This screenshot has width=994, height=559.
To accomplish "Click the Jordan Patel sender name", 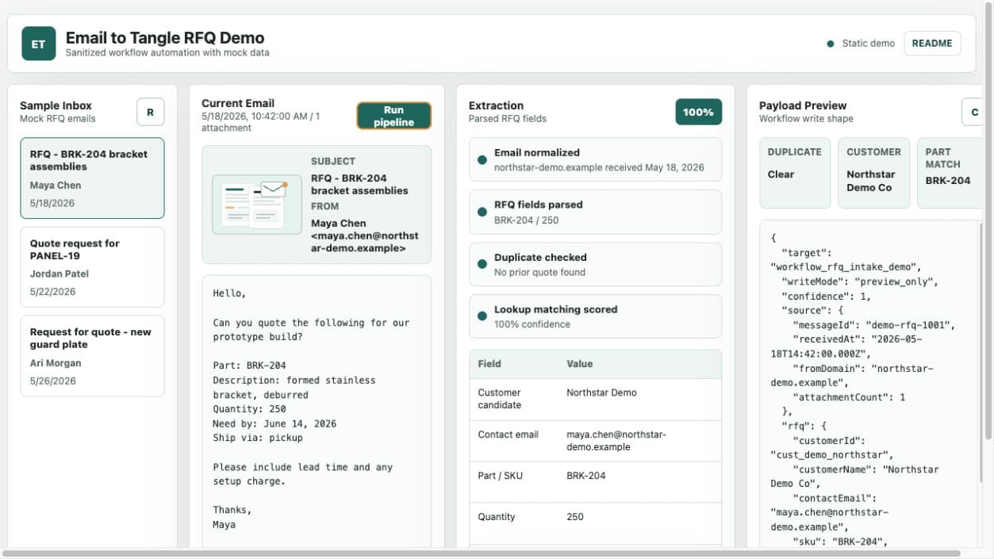I will pyautogui.click(x=59, y=274).
